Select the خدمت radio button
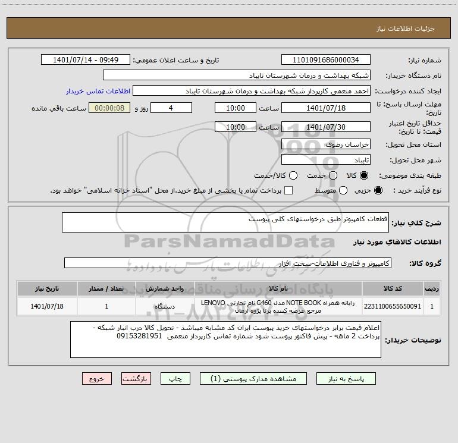Screen dimensions: 458x443 333,175
